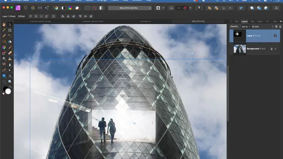Select the Clone stamp tool
283x159 pixels.
(10, 59)
